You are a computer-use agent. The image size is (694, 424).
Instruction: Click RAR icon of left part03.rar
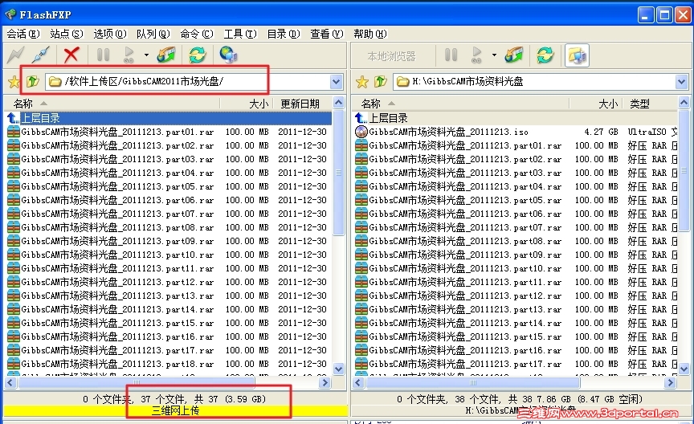coord(14,159)
